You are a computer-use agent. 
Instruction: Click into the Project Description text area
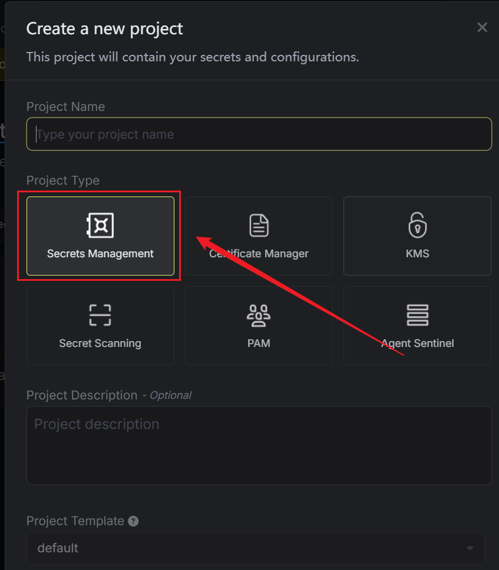(259, 445)
